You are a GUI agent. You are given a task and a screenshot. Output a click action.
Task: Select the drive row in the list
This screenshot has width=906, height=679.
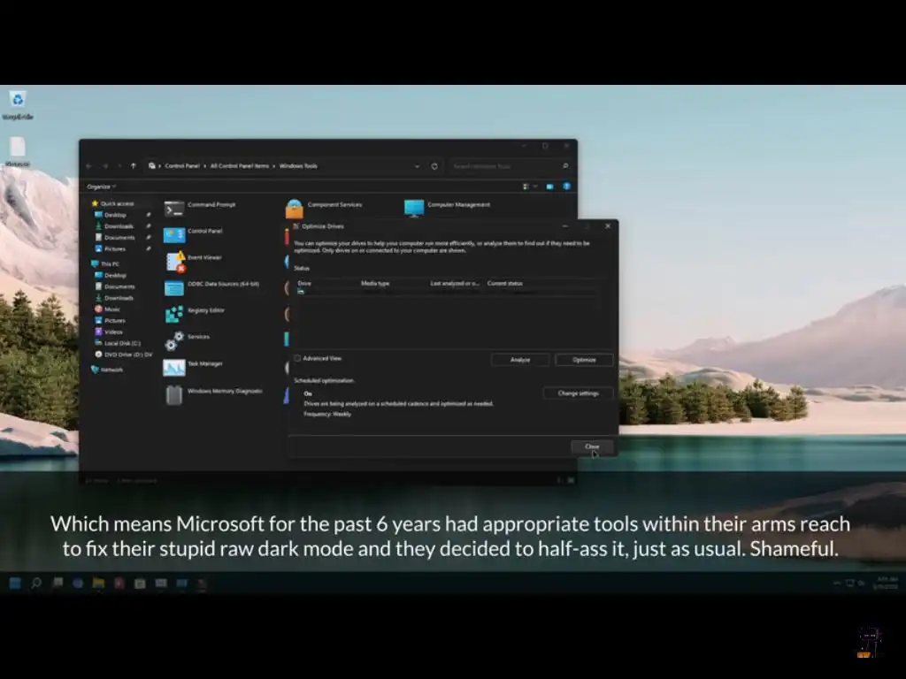click(x=446, y=292)
